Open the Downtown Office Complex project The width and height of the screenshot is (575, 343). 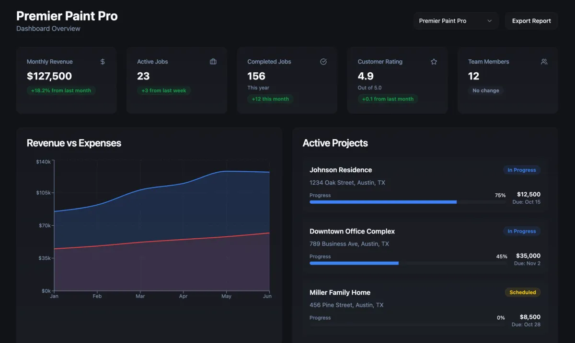(x=352, y=231)
